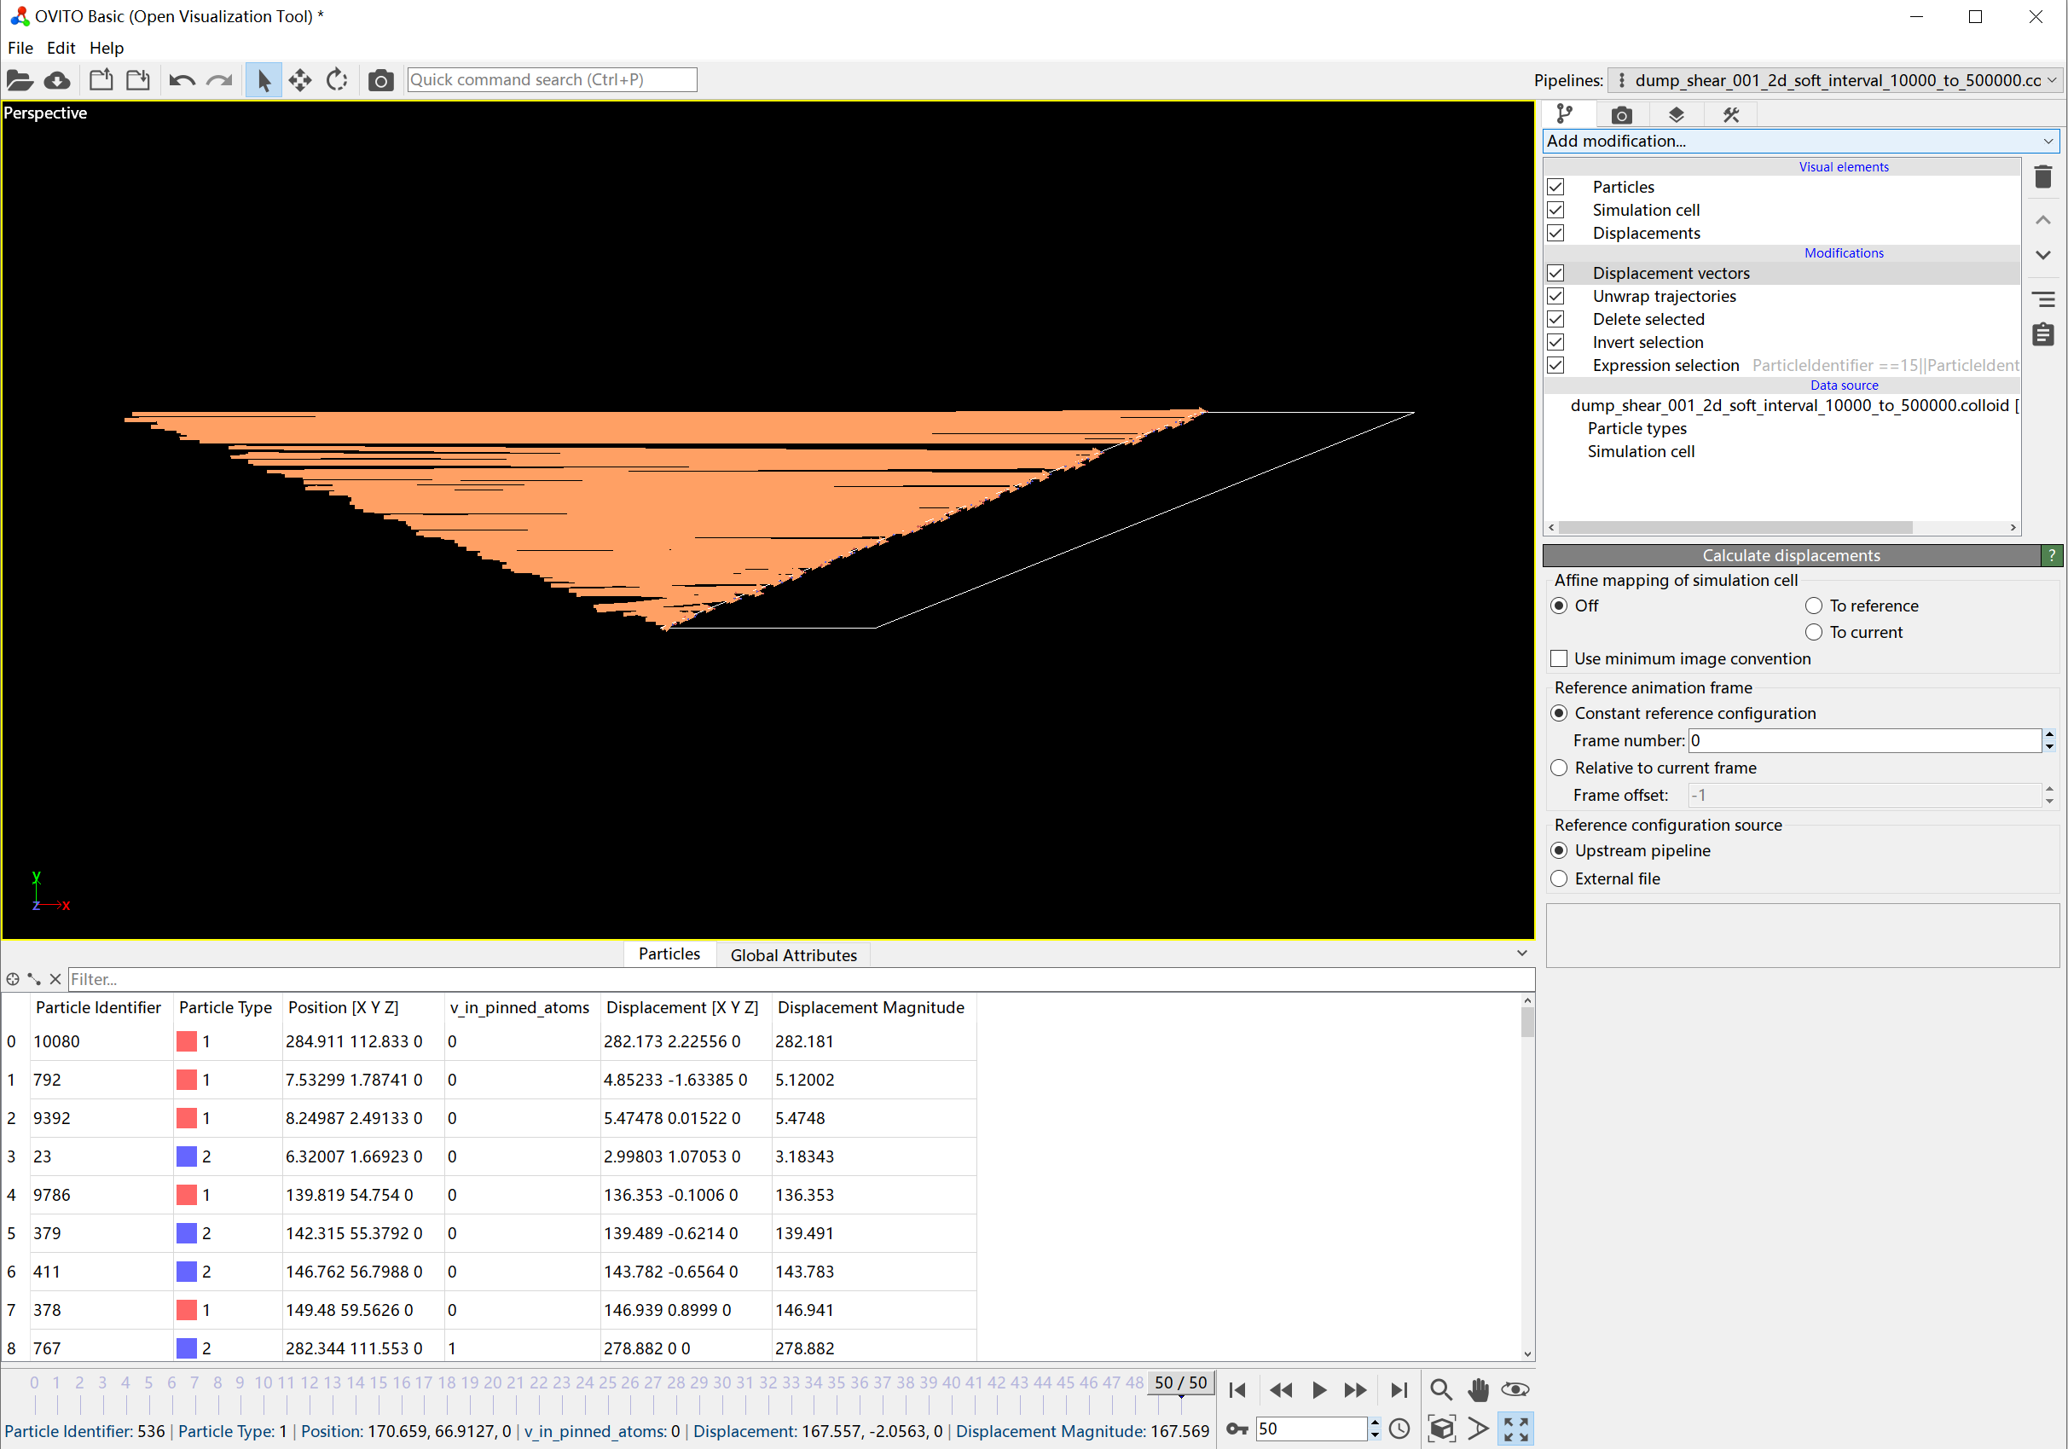
Task: Open the Pipelines selector dropdown
Action: (x=1833, y=80)
